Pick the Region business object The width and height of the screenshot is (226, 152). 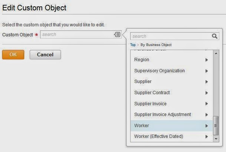pyautogui.click(x=141, y=60)
